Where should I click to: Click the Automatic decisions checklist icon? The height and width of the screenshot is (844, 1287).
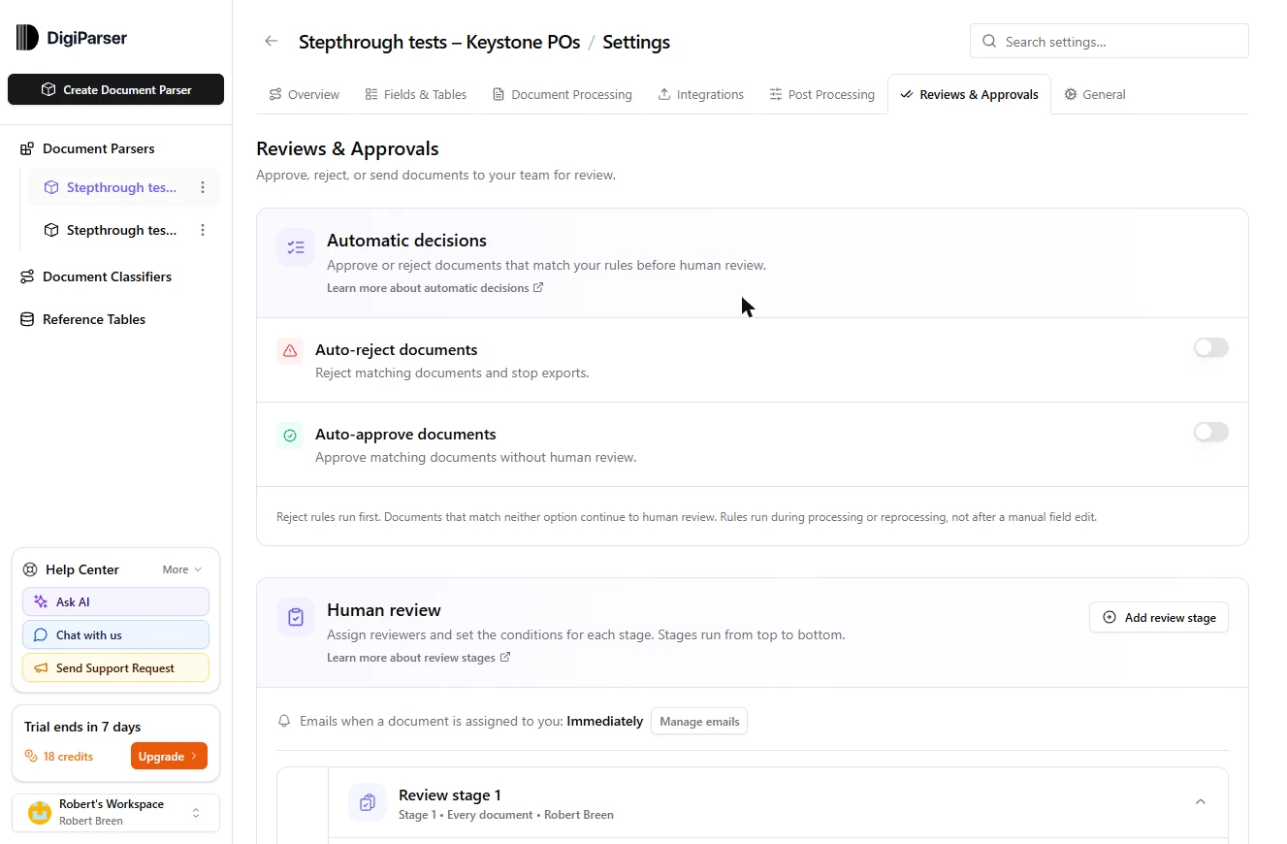pos(296,247)
